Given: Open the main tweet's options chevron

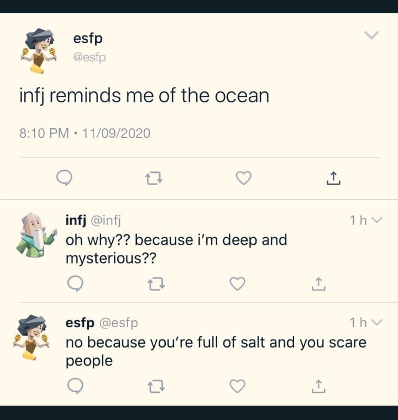Looking at the screenshot, I should pyautogui.click(x=371, y=35).
